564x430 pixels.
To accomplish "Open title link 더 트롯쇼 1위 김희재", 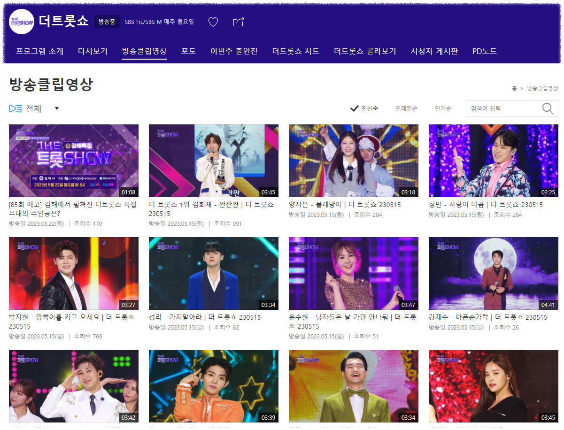I will point(211,209).
